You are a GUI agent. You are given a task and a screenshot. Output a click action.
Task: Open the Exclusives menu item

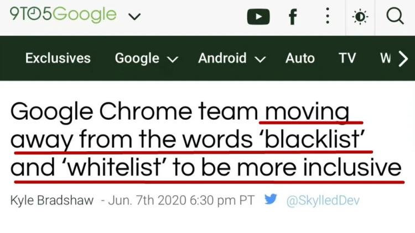click(58, 58)
